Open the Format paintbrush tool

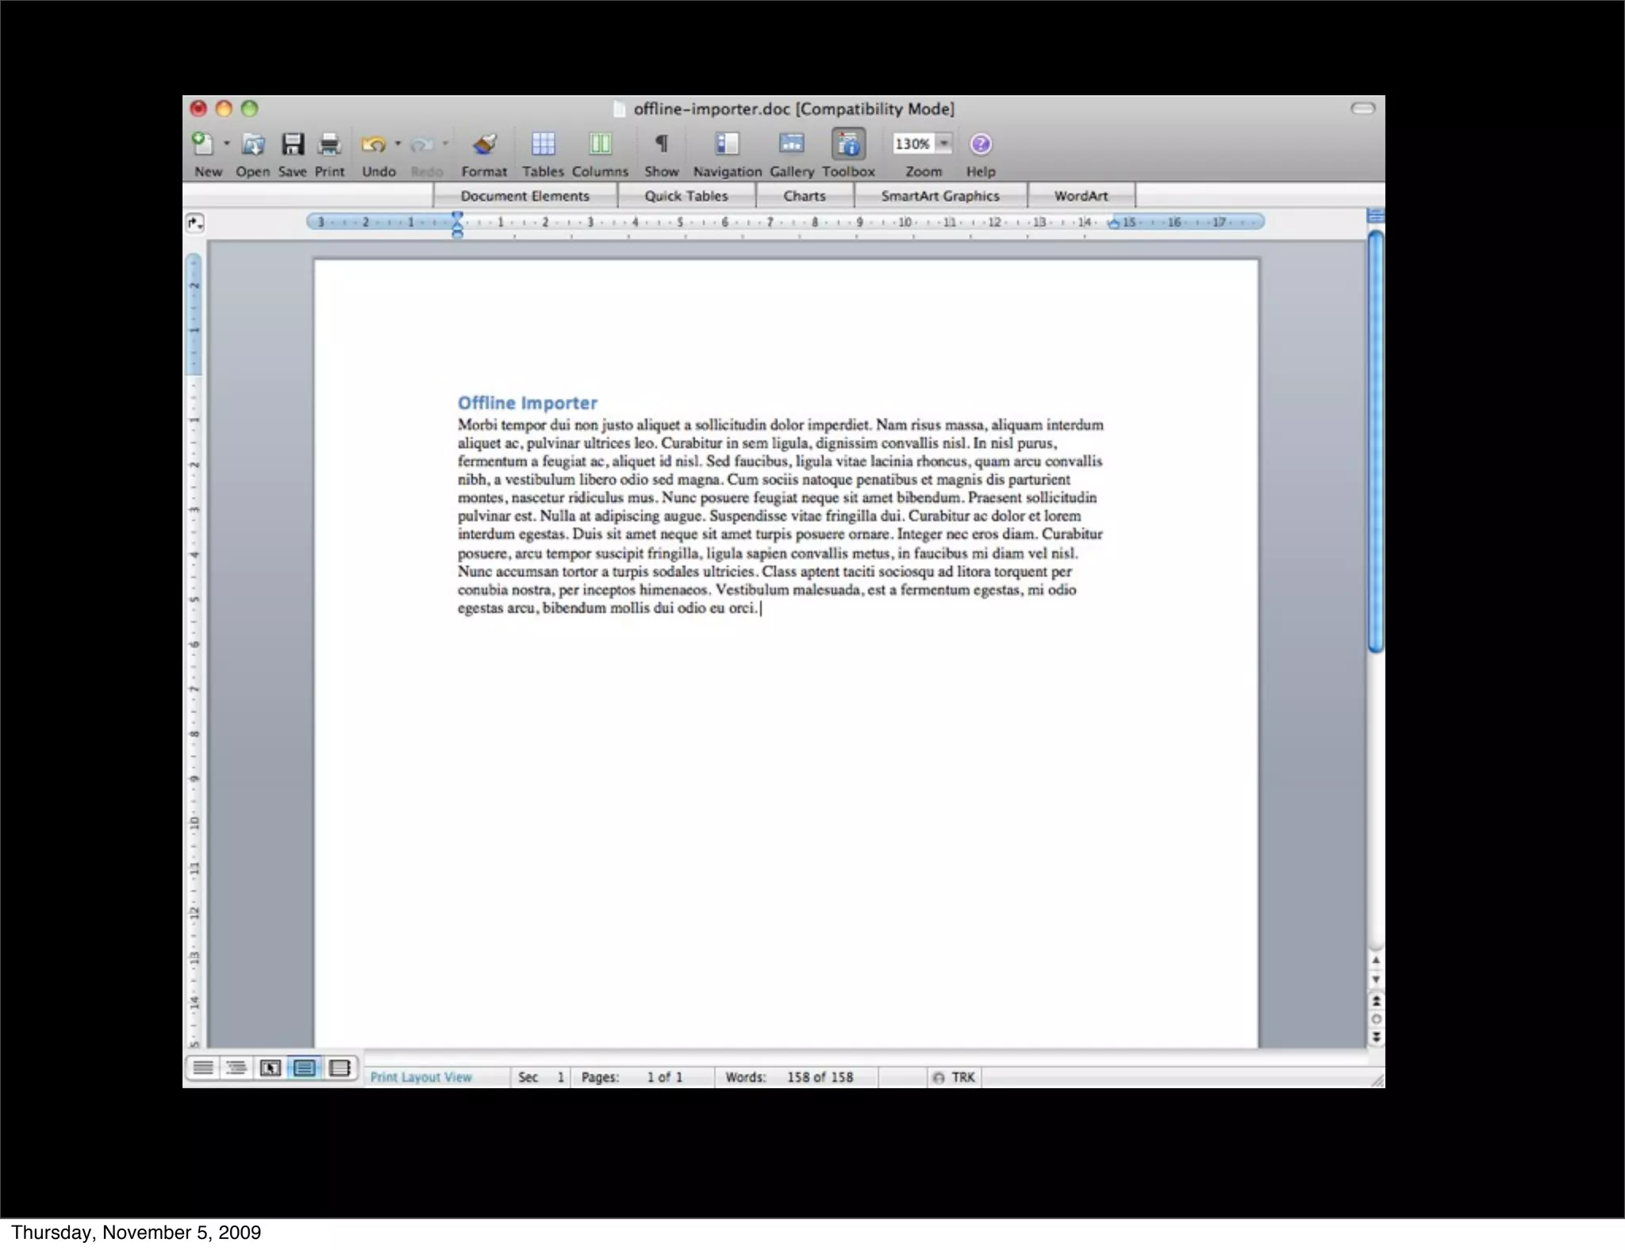click(x=484, y=144)
